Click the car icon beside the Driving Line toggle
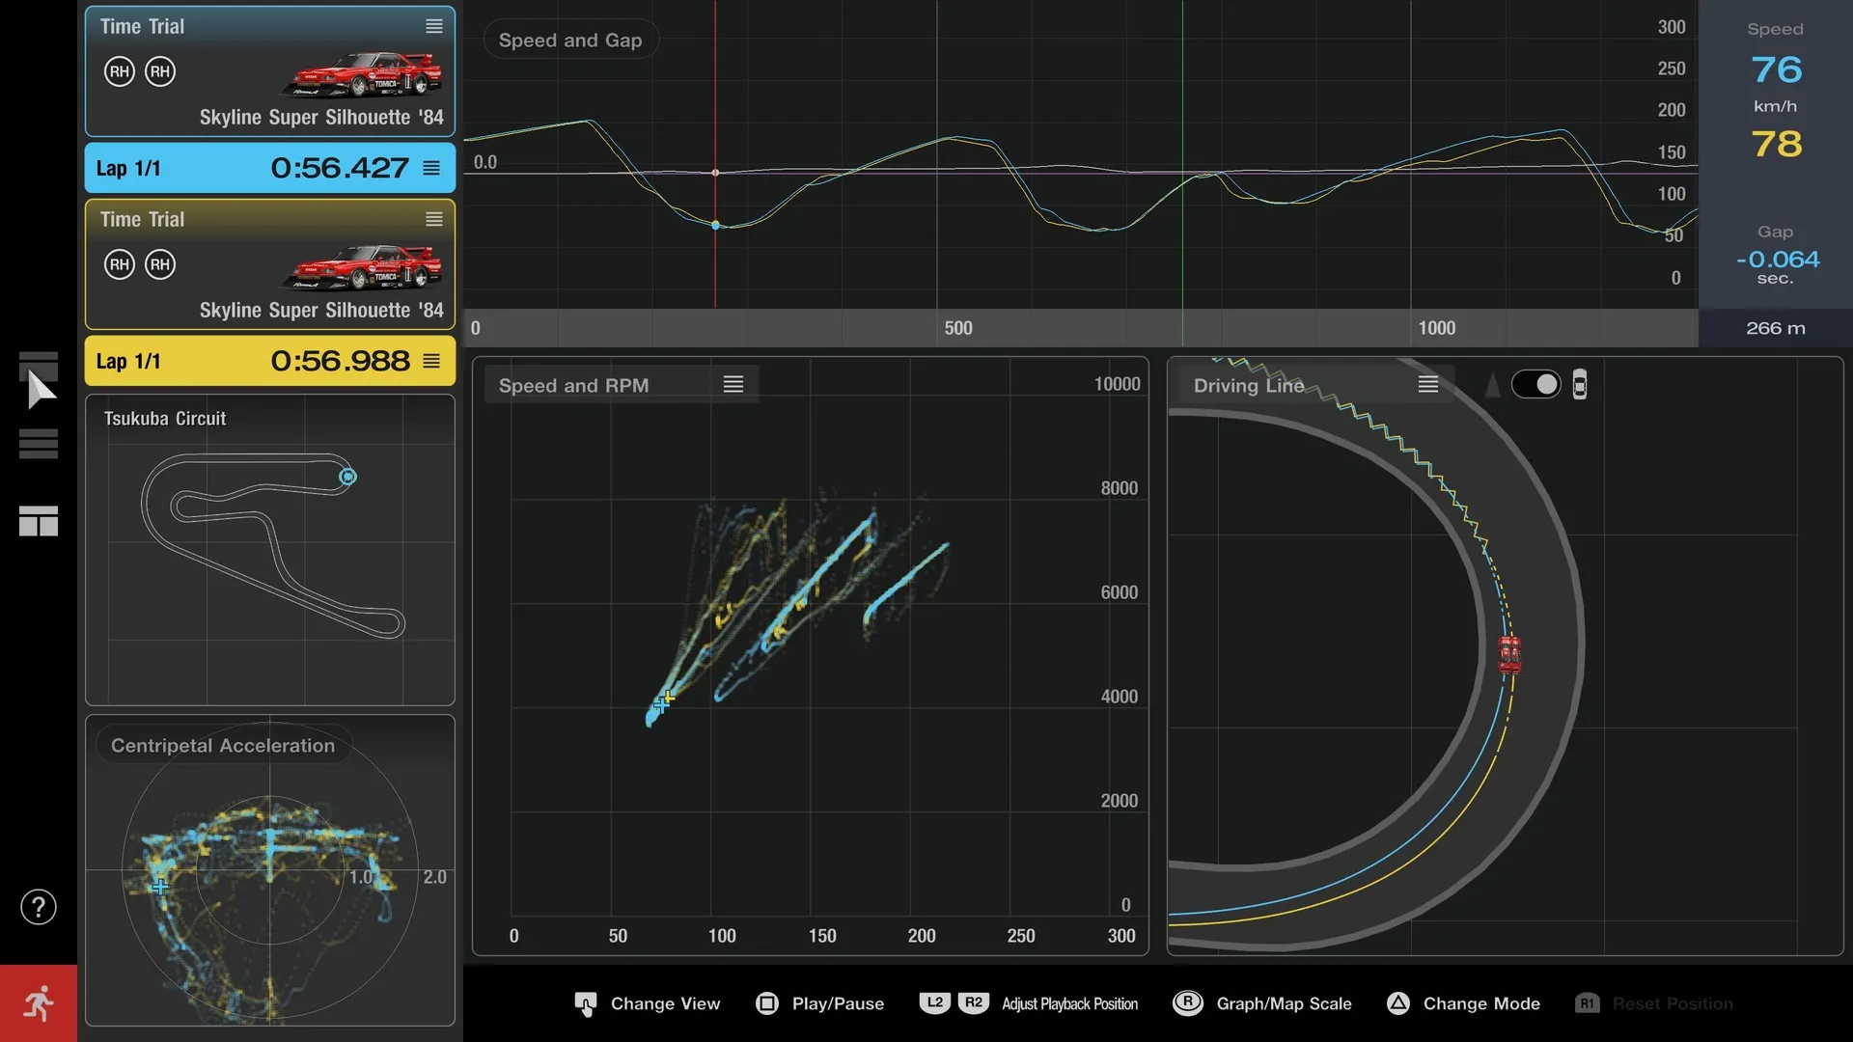The image size is (1853, 1042). point(1580,384)
